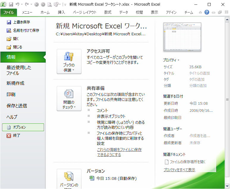Click 作成者を追... author field
This screenshot has height=189, width=230.
click(200, 136)
